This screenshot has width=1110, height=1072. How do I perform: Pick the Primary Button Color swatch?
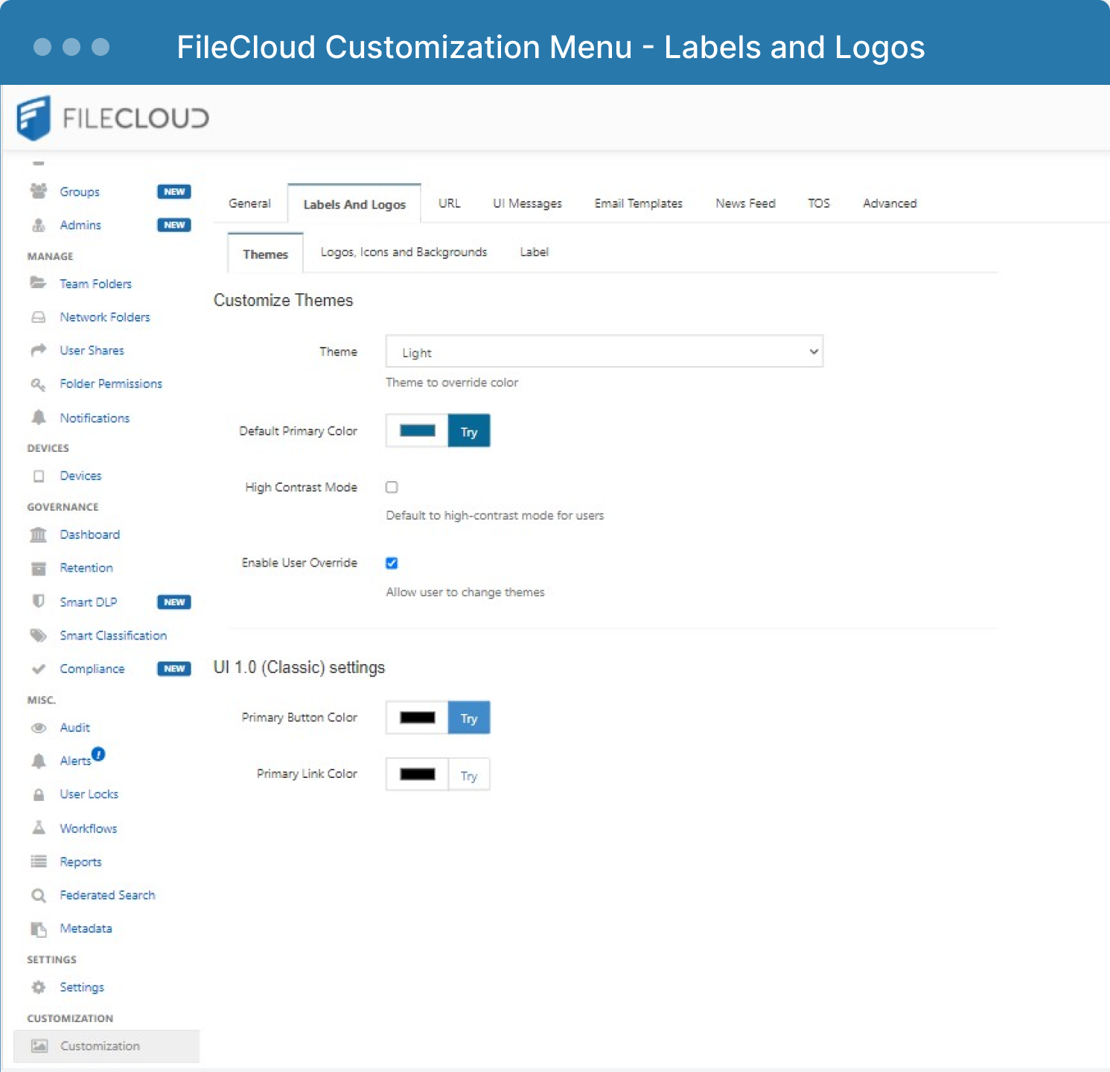(417, 718)
